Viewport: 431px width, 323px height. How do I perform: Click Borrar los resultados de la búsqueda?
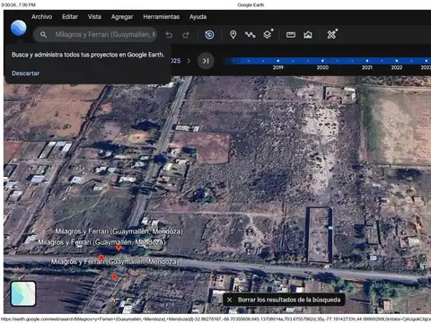[289, 300]
